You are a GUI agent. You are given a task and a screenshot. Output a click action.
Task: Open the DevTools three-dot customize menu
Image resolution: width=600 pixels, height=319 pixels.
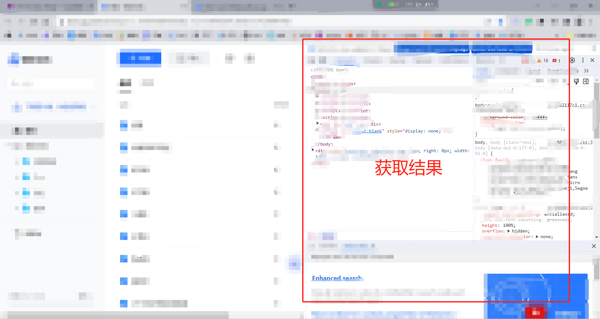[583, 60]
